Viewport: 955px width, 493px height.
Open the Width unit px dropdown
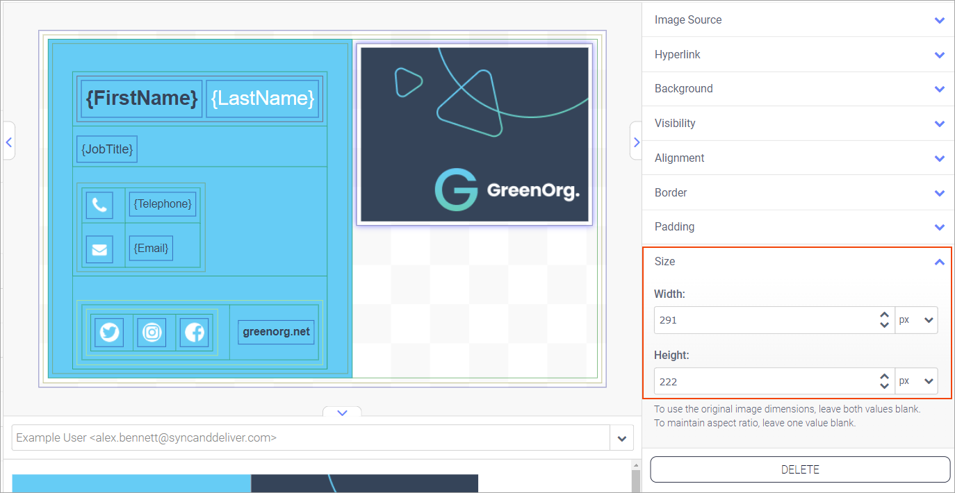click(916, 320)
